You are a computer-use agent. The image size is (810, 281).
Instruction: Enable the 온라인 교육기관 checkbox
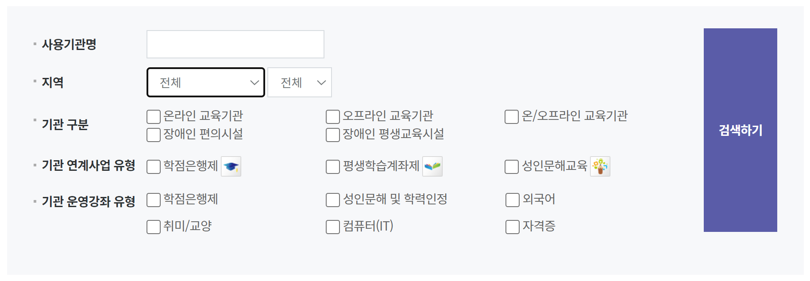tap(153, 116)
